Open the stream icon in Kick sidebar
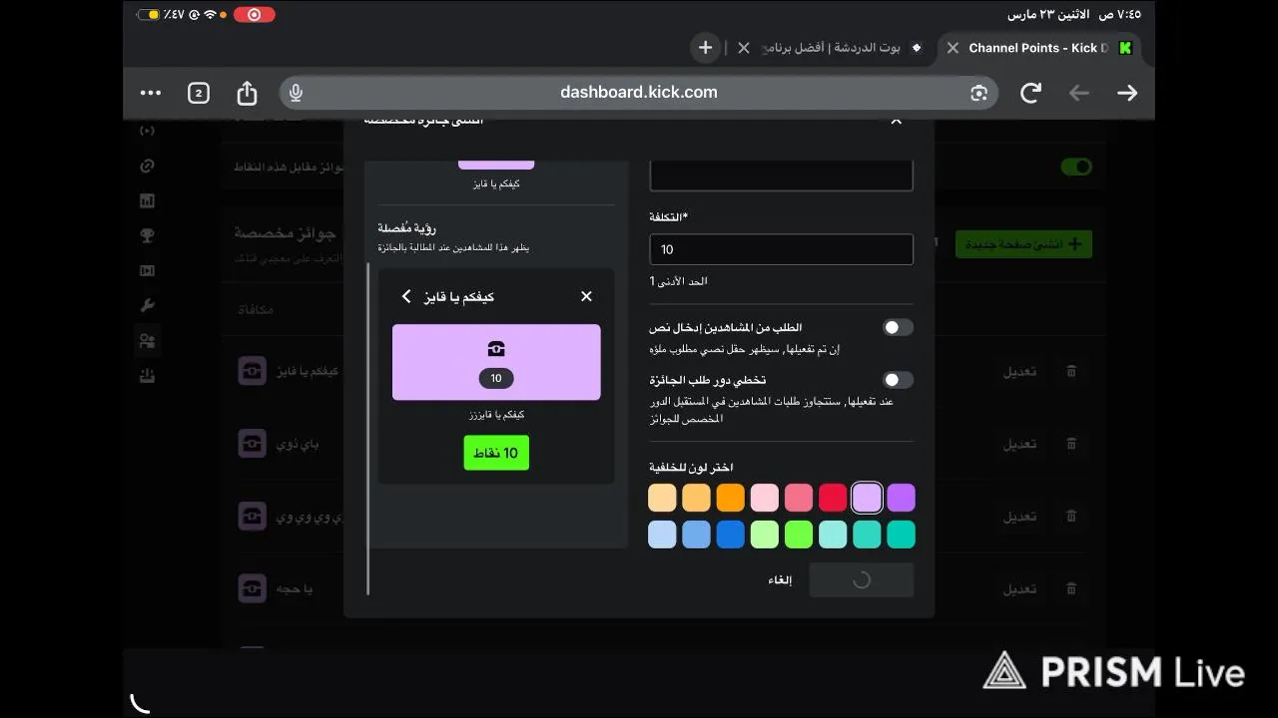This screenshot has height=718, width=1278. (x=147, y=131)
